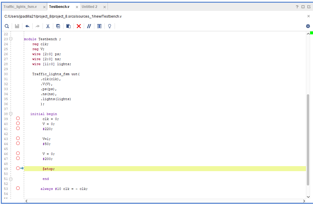Image resolution: width=313 pixels, height=204 pixels.
Task: Collapse the module Testbench code block
Action: [x=11, y=38]
